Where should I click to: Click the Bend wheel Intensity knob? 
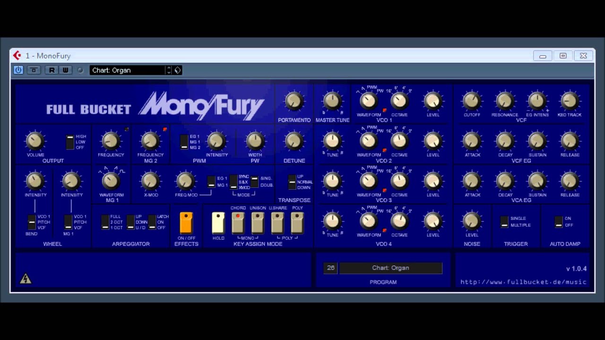coord(35,181)
